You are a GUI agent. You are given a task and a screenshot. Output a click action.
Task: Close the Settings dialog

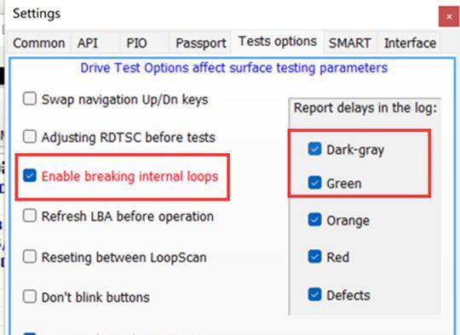point(449,17)
